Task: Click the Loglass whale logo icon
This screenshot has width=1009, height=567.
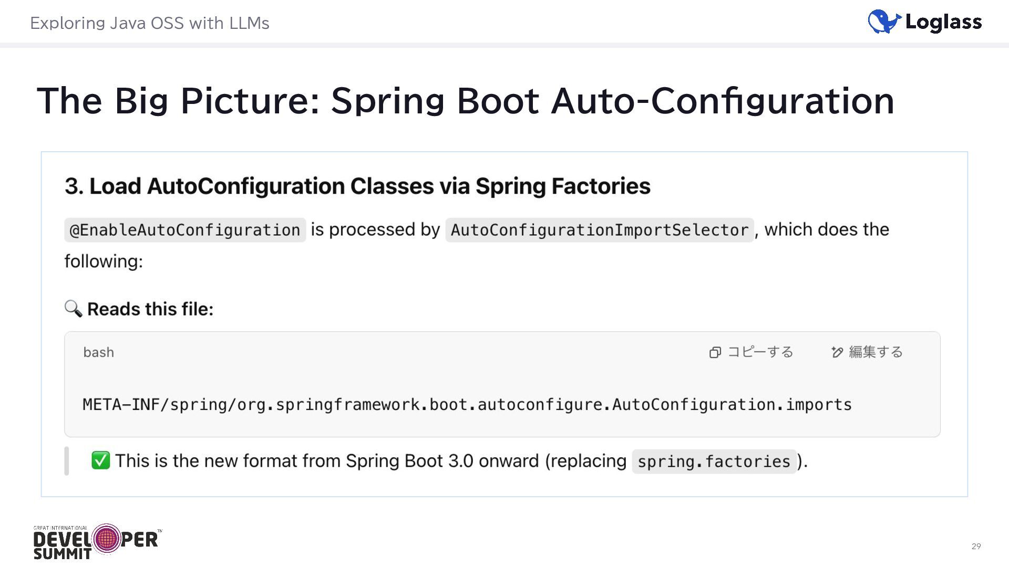Action: pyautogui.click(x=884, y=22)
